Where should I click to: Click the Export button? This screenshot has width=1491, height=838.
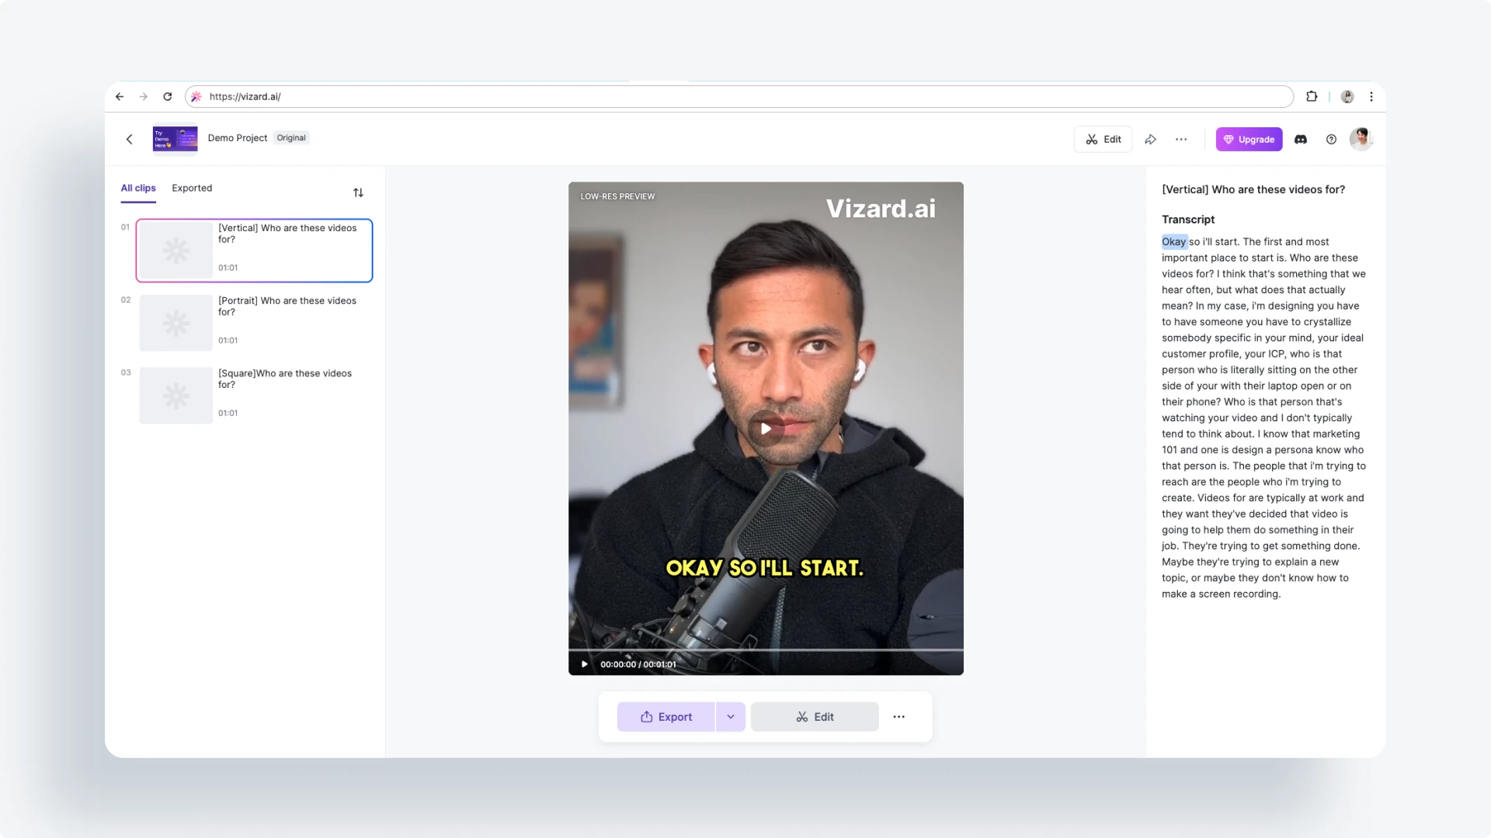pyautogui.click(x=666, y=717)
